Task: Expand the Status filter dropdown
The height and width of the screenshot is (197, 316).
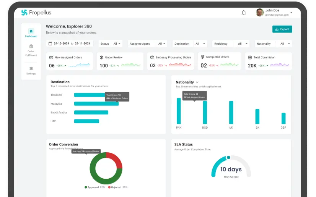Action: (117, 44)
